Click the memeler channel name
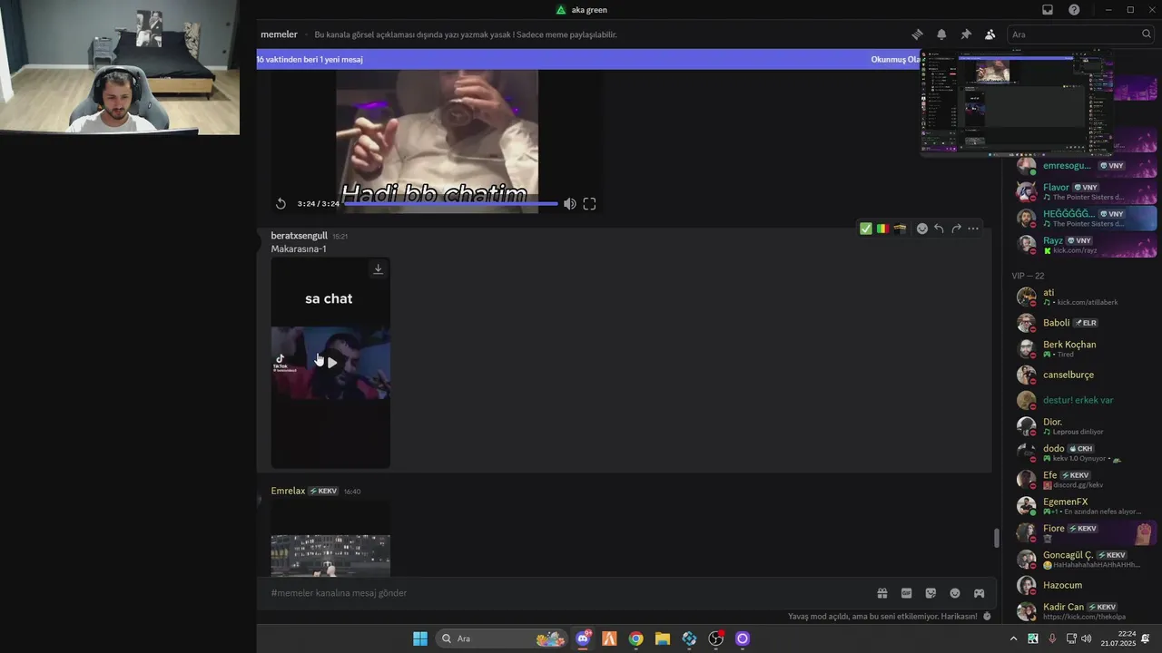1162x653 pixels. point(279,34)
